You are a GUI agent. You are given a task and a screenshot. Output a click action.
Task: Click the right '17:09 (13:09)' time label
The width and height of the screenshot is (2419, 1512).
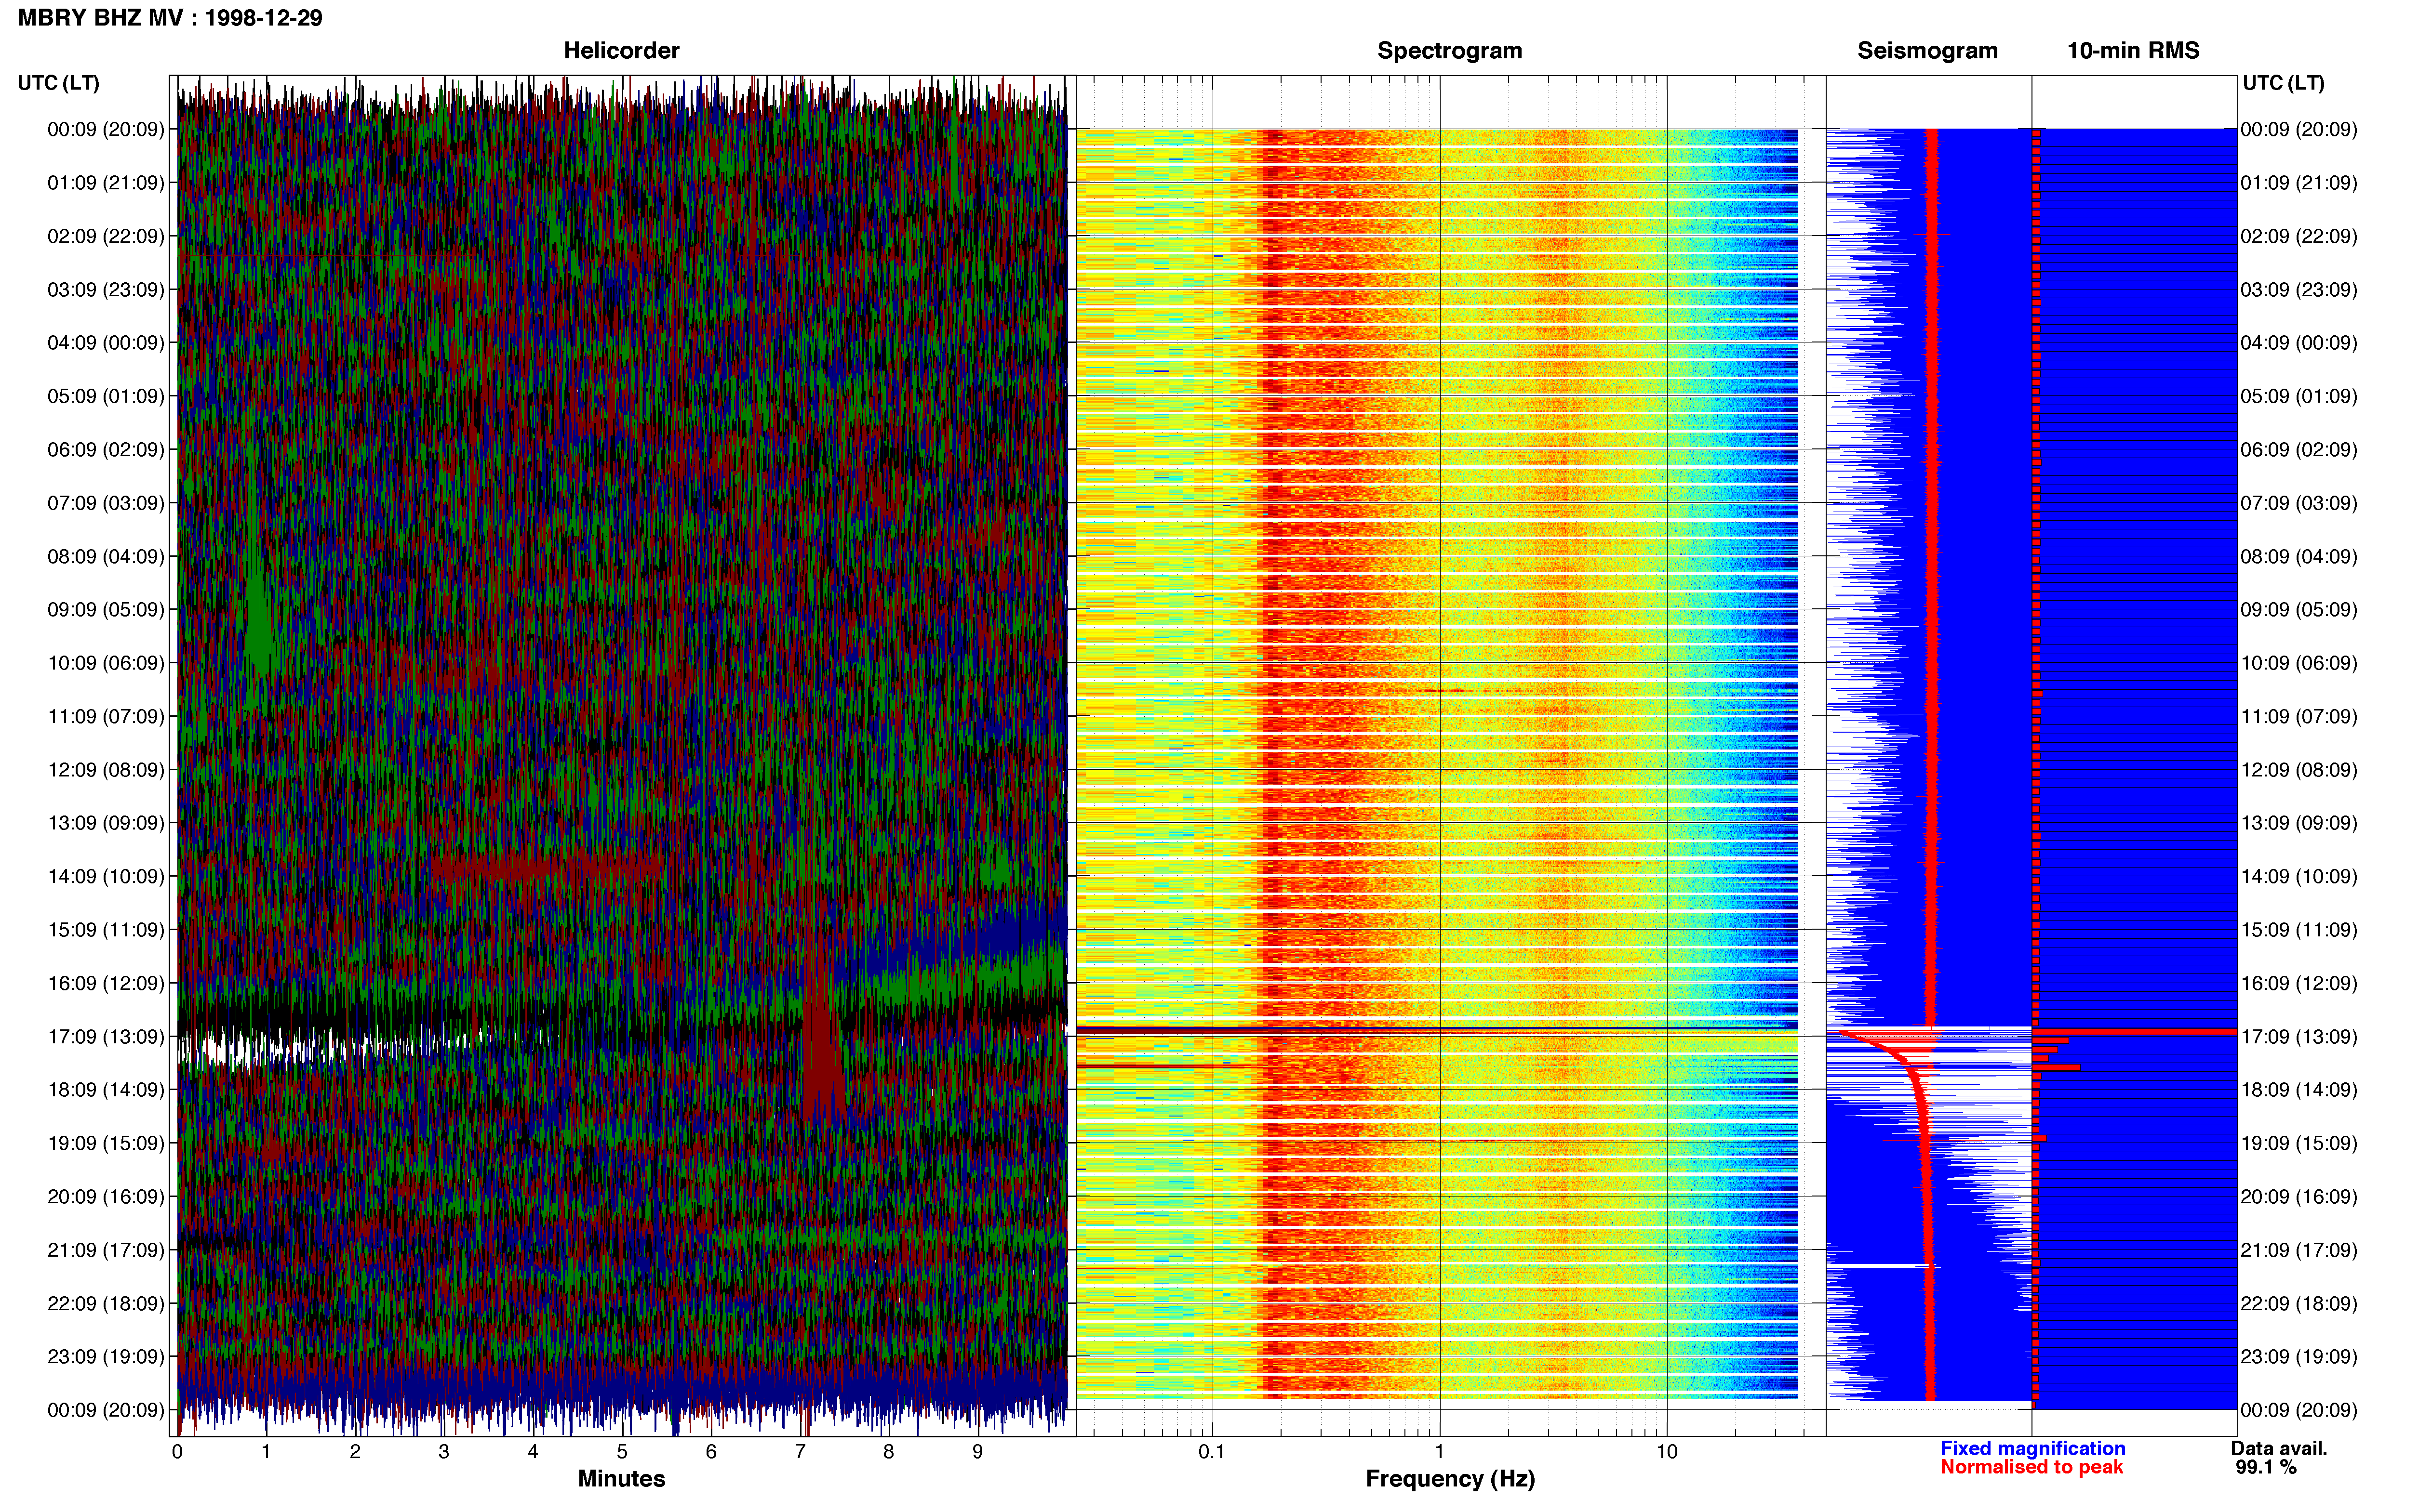[2299, 1037]
